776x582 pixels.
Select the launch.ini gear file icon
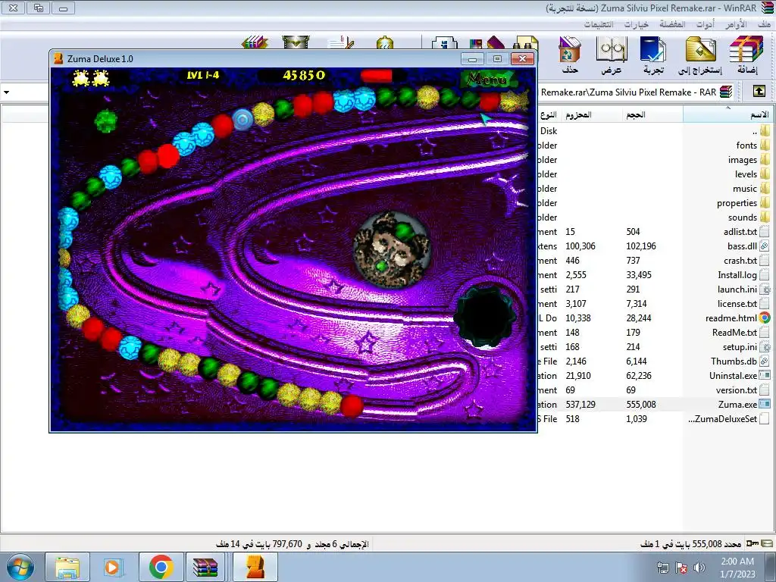click(x=765, y=289)
